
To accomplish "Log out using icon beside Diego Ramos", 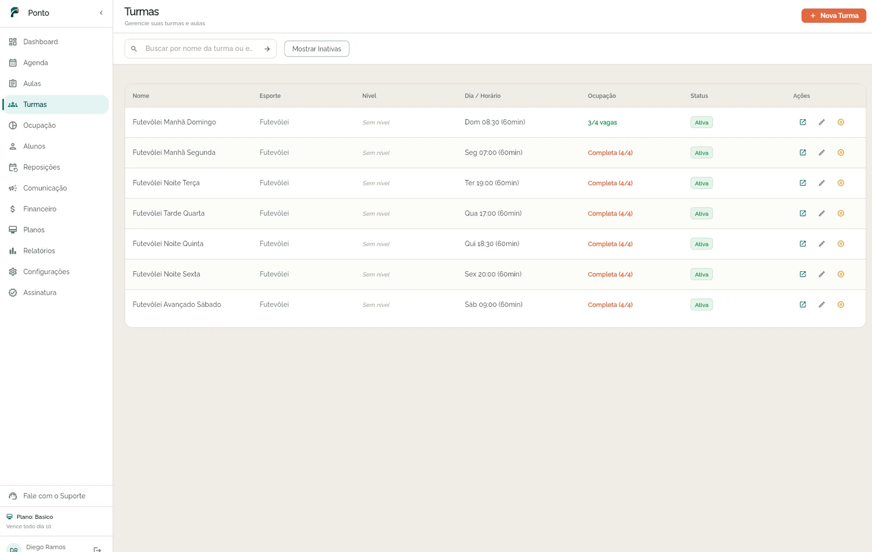I will point(97,549).
